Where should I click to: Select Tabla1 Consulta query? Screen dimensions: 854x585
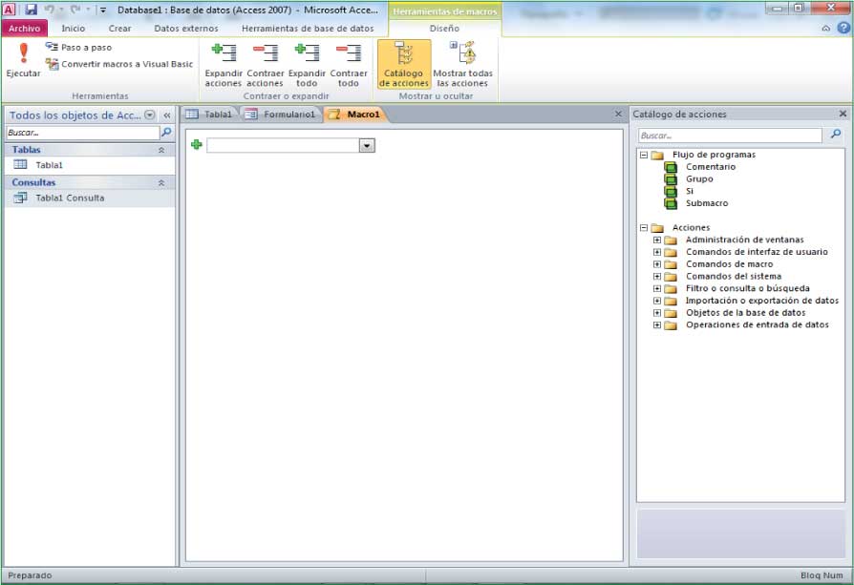(x=90, y=198)
